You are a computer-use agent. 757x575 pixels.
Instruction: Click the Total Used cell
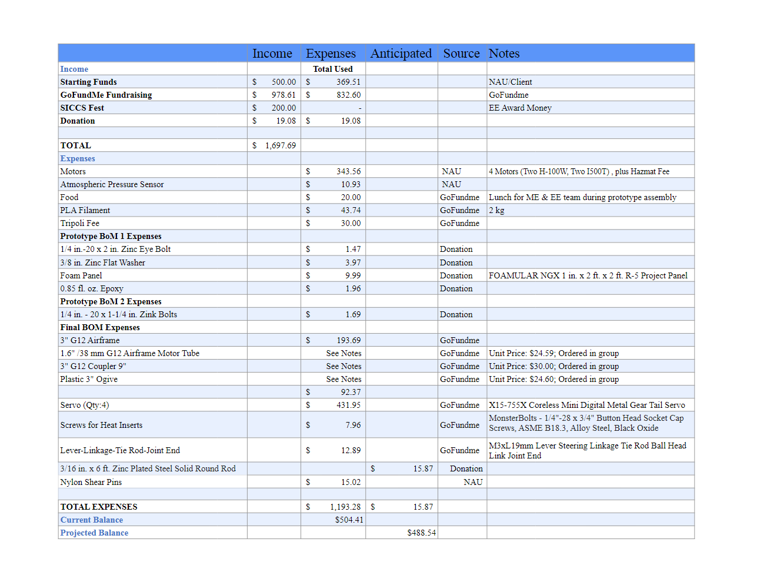(333, 69)
